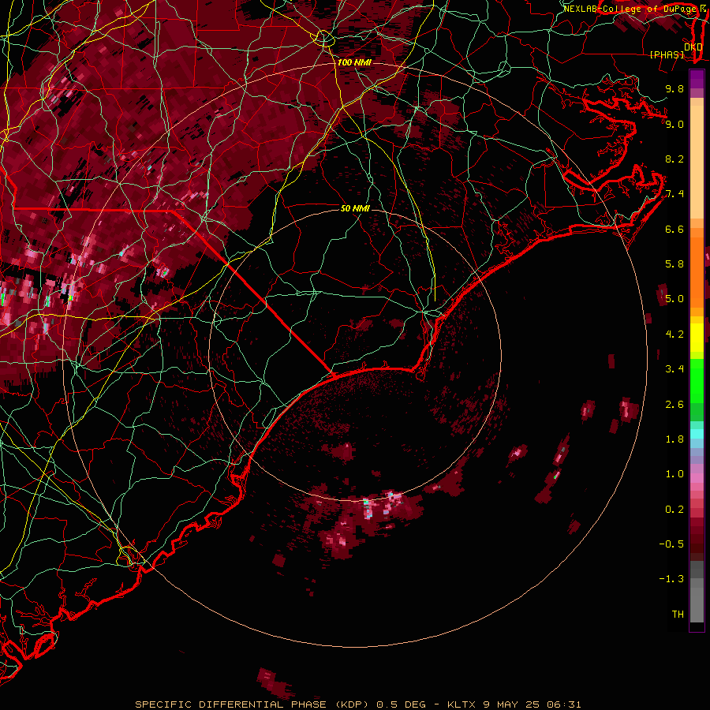This screenshot has height=710, width=710.
Task: Click the 1.0 value on color scale
Action: (x=674, y=474)
